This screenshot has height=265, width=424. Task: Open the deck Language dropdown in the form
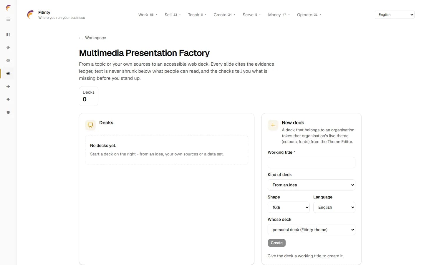coord(334,207)
